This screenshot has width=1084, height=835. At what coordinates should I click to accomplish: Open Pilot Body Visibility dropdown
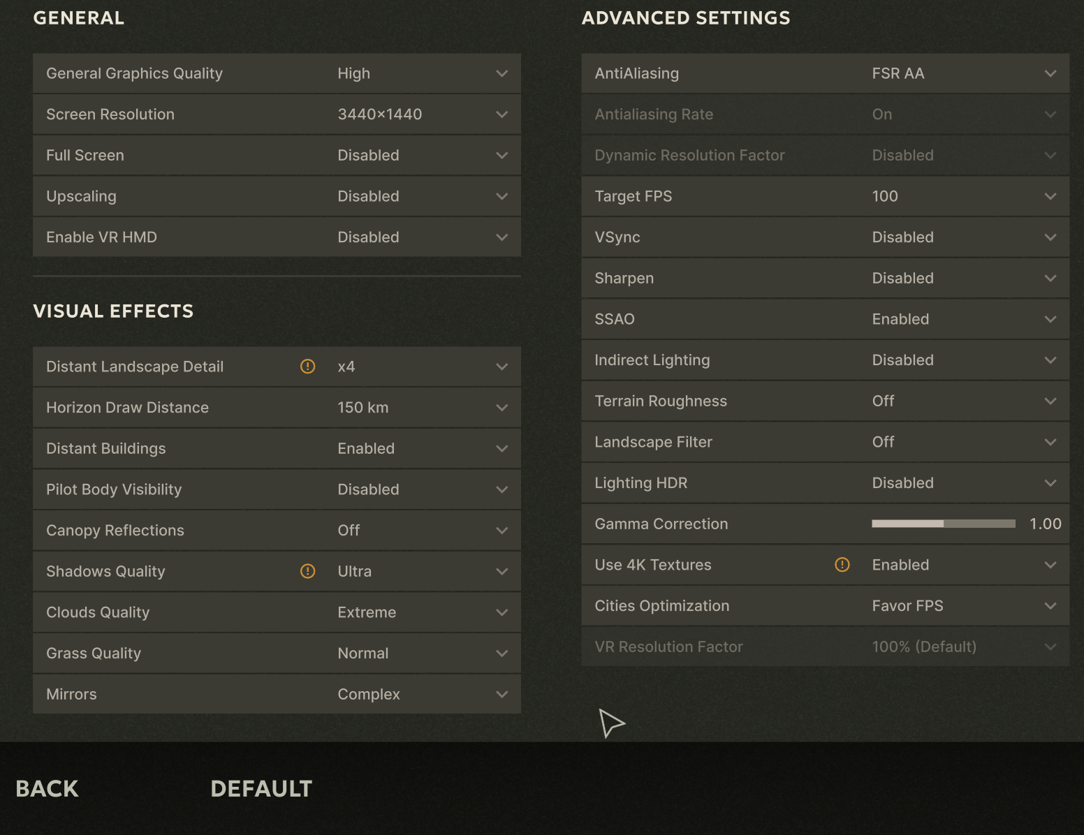(277, 489)
